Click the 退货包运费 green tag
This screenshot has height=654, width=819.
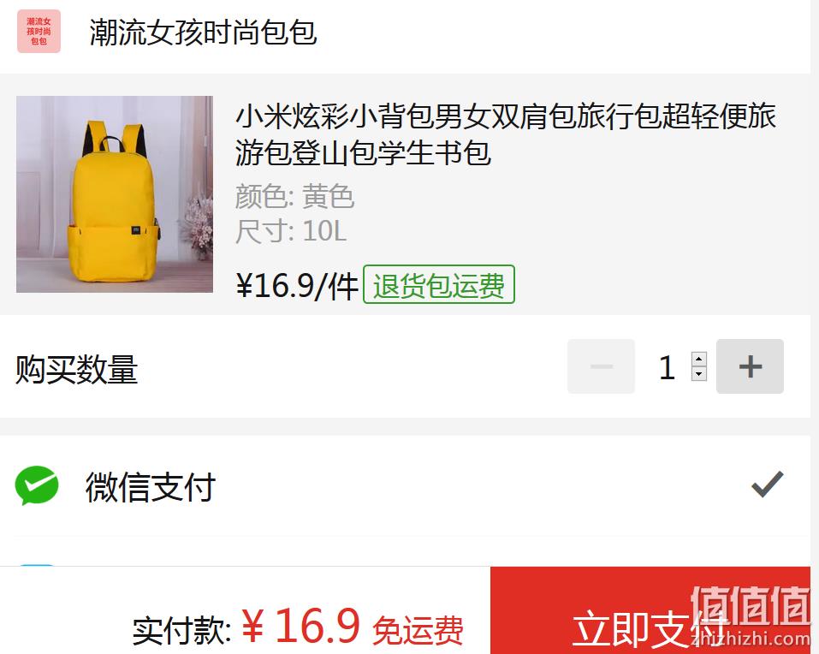(439, 285)
